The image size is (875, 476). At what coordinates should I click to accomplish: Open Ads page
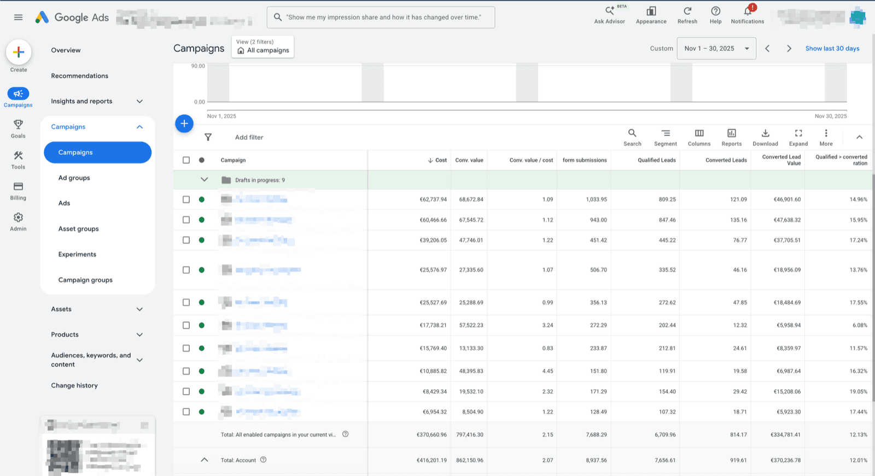pos(65,203)
